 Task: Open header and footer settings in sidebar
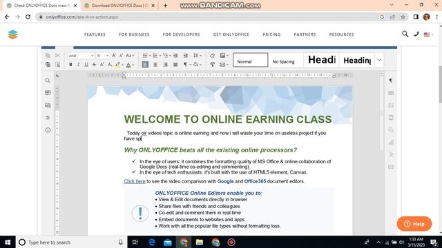click(391, 118)
